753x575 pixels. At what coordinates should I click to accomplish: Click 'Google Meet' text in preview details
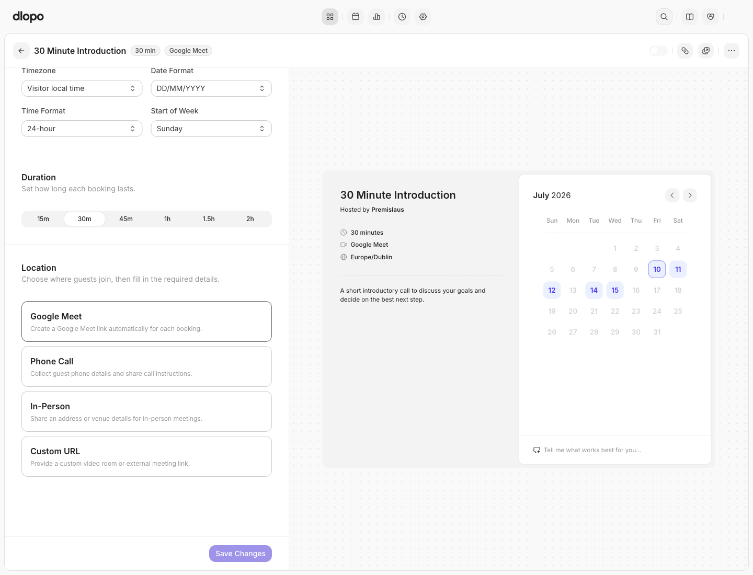coord(369,245)
